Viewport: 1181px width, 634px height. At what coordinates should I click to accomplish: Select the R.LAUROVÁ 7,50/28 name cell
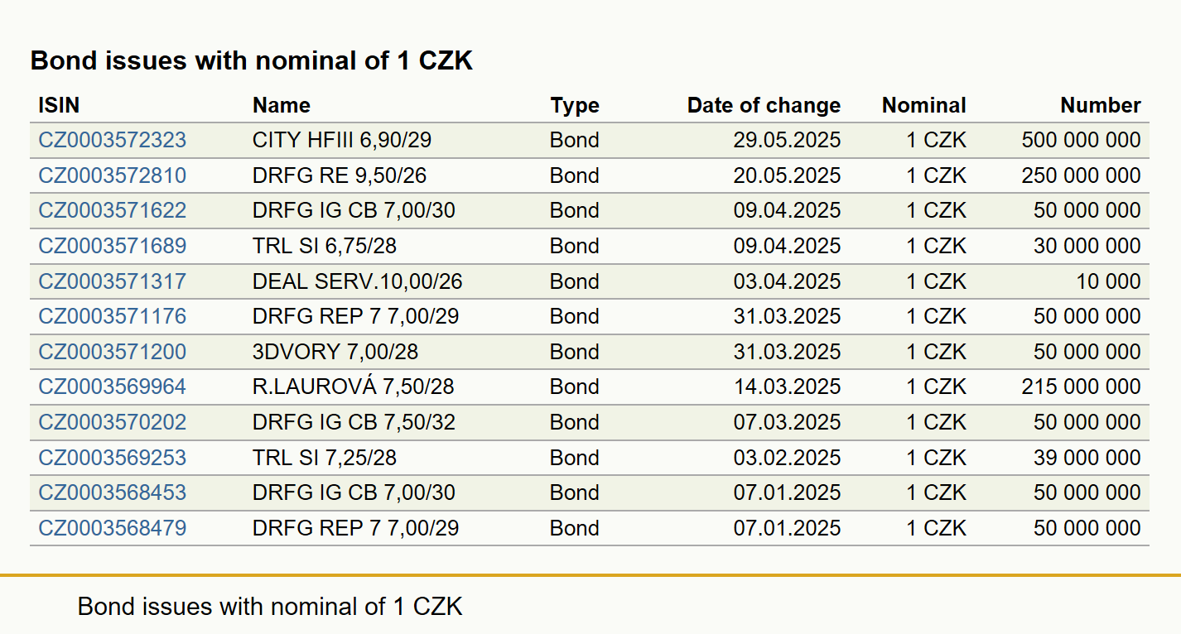click(x=354, y=387)
